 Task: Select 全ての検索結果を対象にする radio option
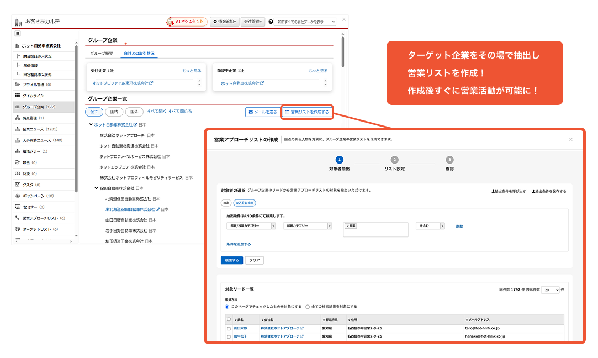tap(308, 307)
